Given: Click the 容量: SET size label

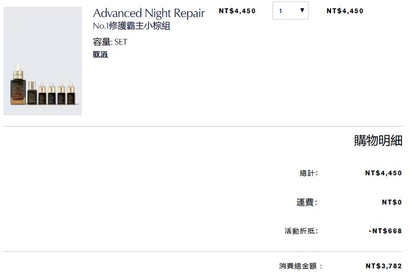Looking at the screenshot, I should coord(110,42).
